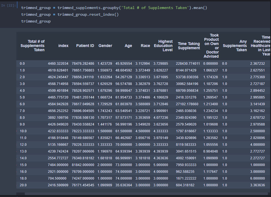Click Gender value 1.632264

(x=105, y=77)
